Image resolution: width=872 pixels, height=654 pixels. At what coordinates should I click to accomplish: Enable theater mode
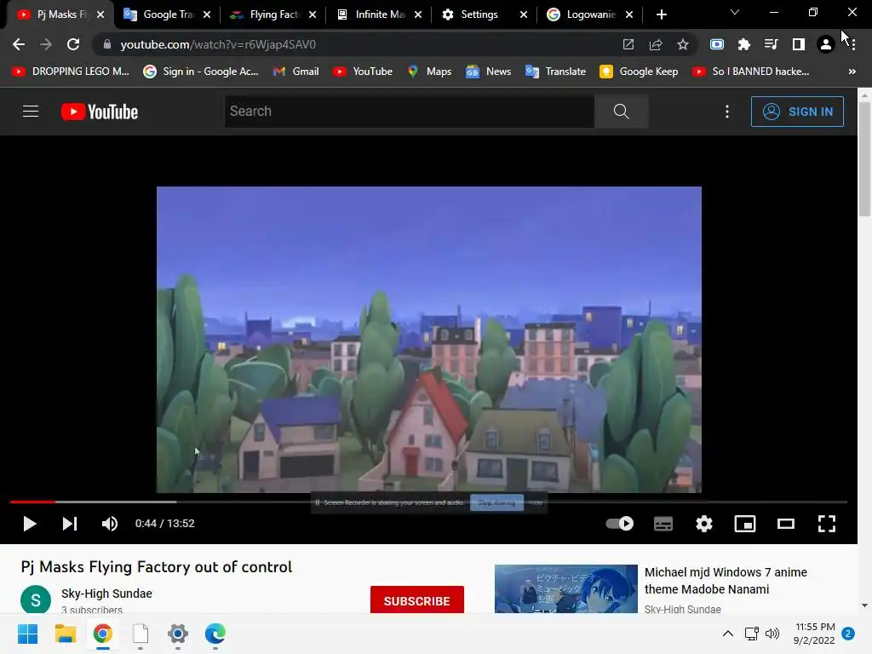786,524
